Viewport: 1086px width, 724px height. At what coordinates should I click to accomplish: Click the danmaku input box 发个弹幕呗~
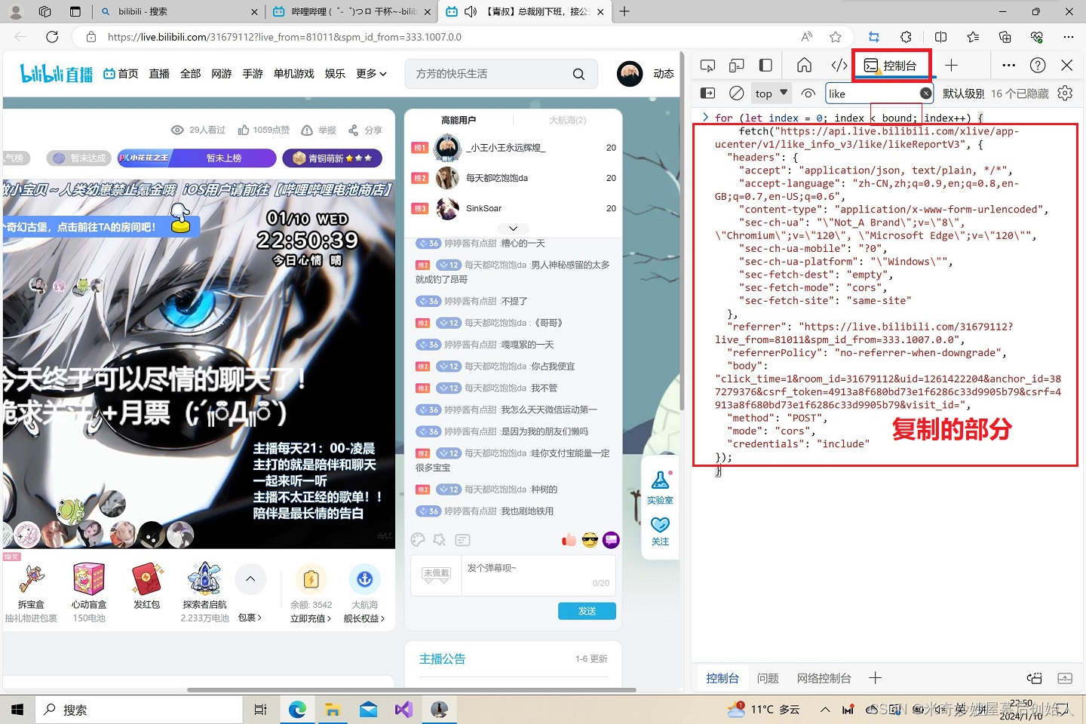[x=538, y=575]
